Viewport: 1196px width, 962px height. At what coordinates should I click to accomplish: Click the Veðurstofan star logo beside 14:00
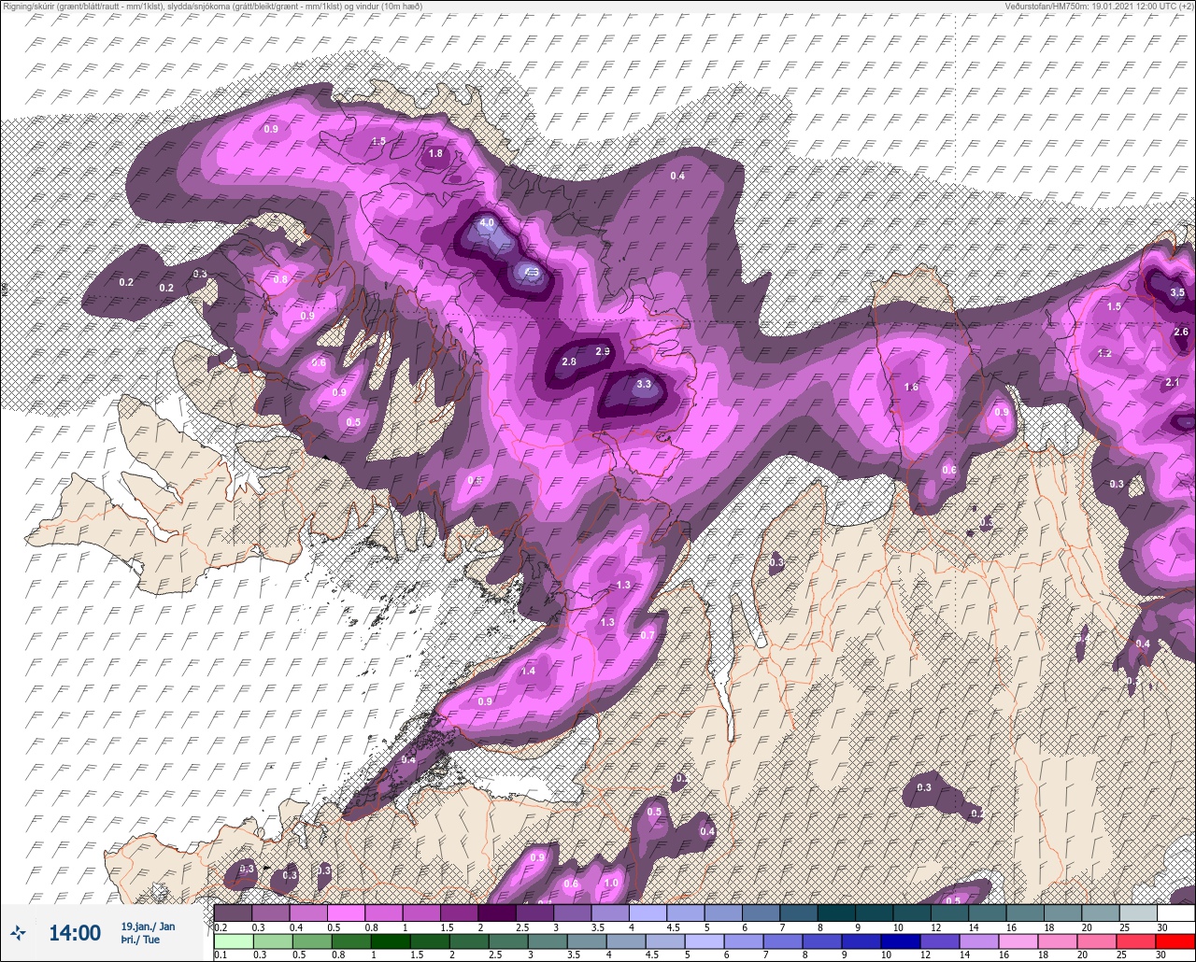click(x=19, y=931)
